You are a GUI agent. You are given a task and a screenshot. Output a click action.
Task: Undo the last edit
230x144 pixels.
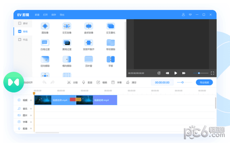point(44,83)
